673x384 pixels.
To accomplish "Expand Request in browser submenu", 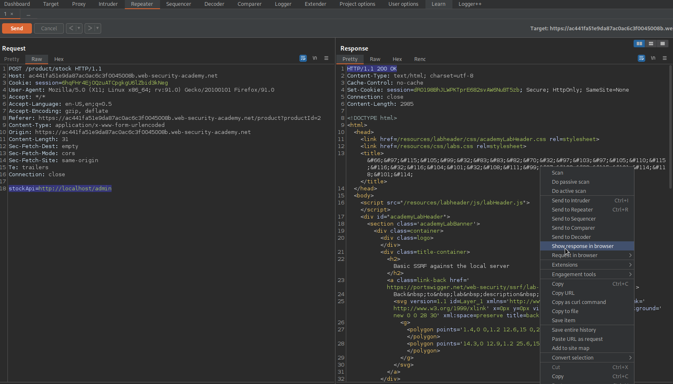I will tap(587, 255).
